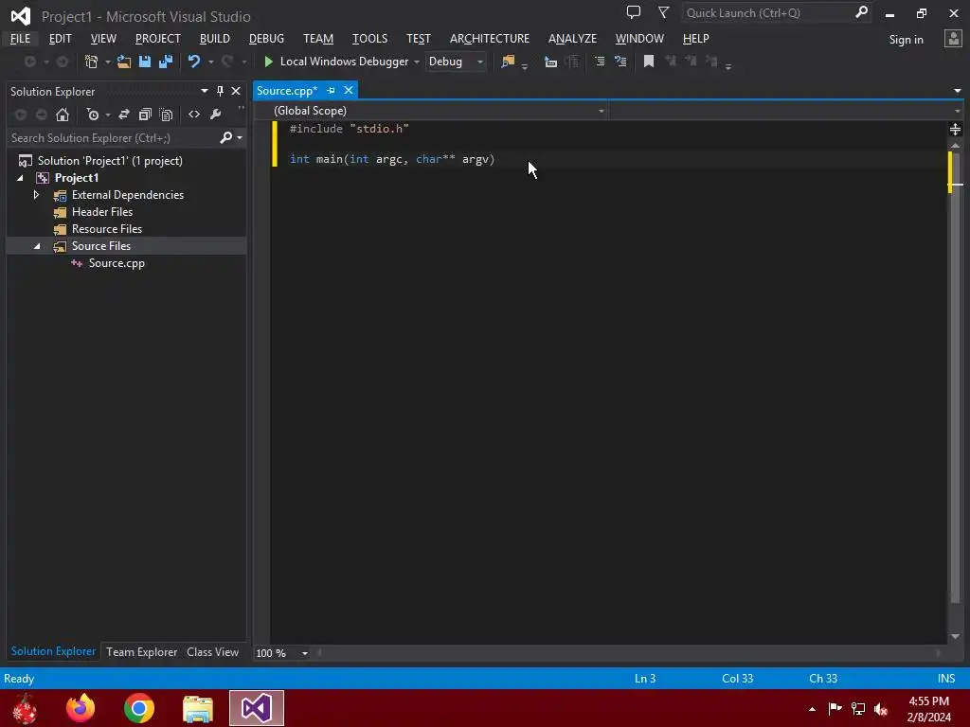Image resolution: width=970 pixels, height=727 pixels.
Task: Undo the last edit
Action: pyautogui.click(x=194, y=62)
